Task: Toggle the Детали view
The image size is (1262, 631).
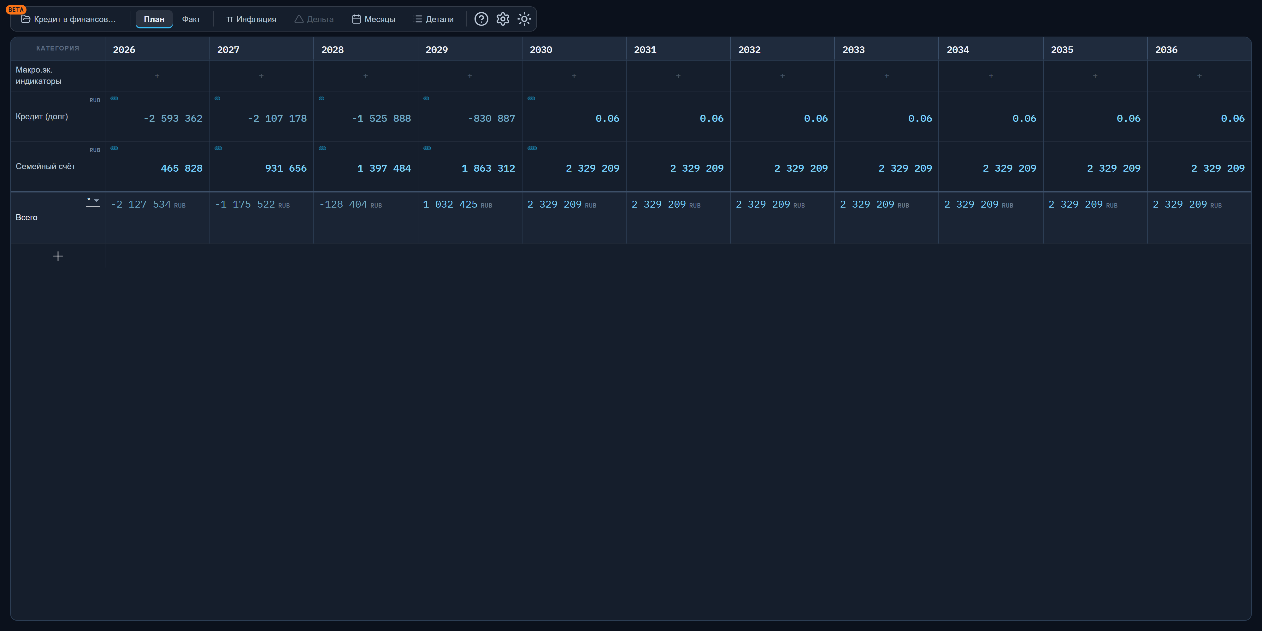Action: 433,19
